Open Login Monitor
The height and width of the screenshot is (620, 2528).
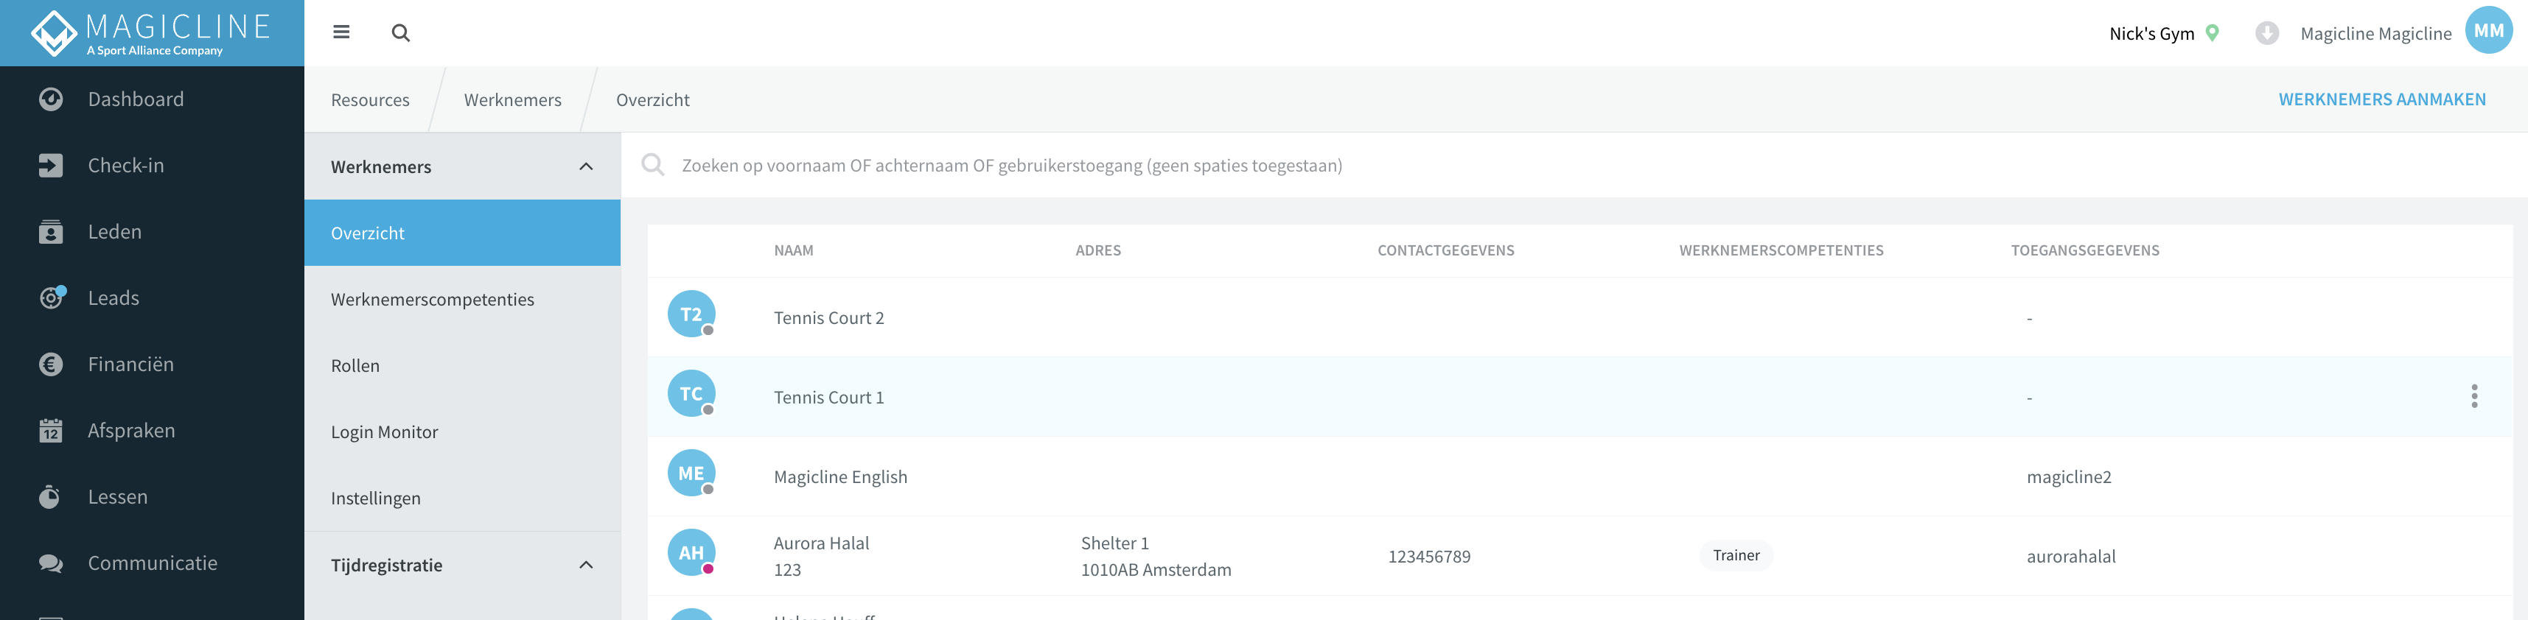coord(462,431)
